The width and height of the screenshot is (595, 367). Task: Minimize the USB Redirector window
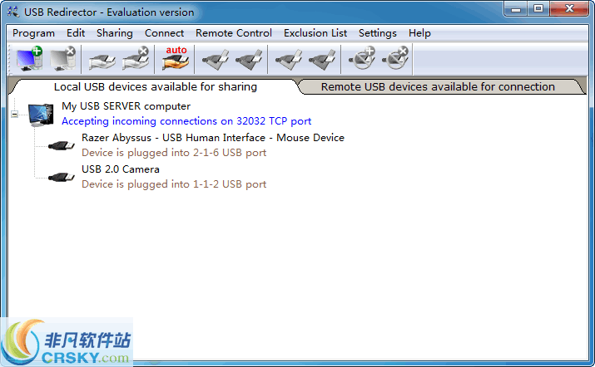[516, 9]
